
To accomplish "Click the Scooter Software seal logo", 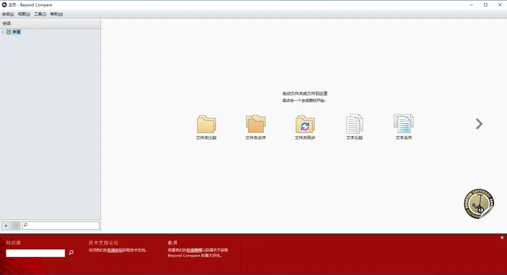I will tap(479, 204).
